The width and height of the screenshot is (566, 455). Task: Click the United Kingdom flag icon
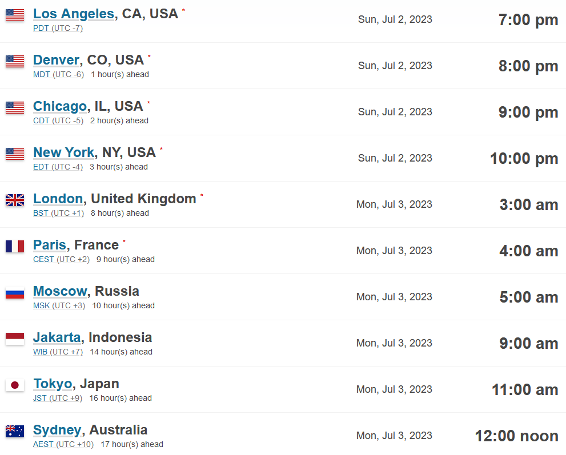(x=15, y=200)
